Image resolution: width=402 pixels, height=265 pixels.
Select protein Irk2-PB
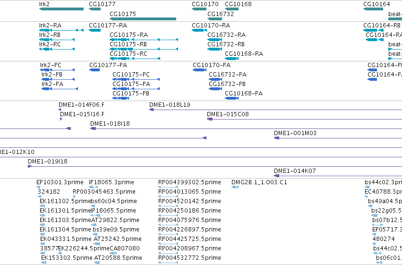[x=58, y=79]
